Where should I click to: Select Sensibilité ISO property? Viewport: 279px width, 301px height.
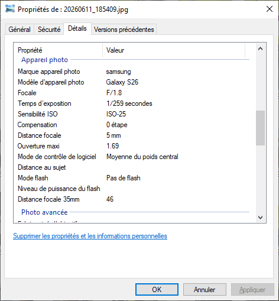click(38, 114)
